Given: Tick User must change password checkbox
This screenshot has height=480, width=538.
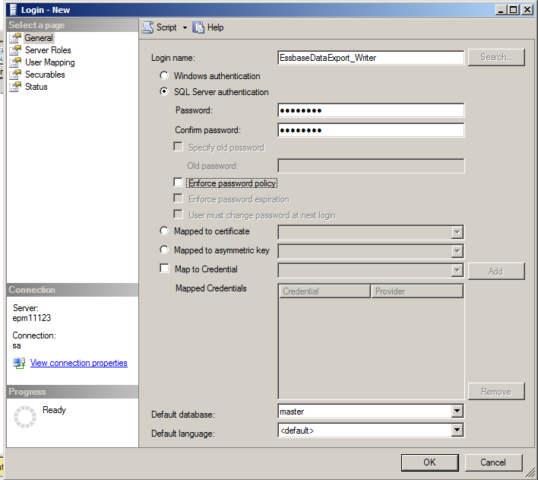Looking at the screenshot, I should click(178, 215).
